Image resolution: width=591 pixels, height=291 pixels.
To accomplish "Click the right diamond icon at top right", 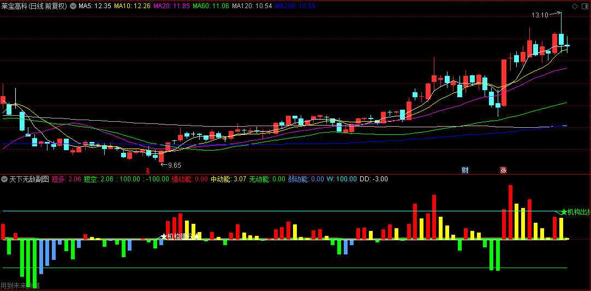I will (x=586, y=6).
